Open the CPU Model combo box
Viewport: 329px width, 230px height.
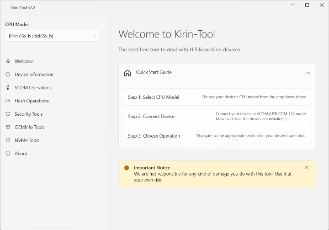pyautogui.click(x=53, y=36)
